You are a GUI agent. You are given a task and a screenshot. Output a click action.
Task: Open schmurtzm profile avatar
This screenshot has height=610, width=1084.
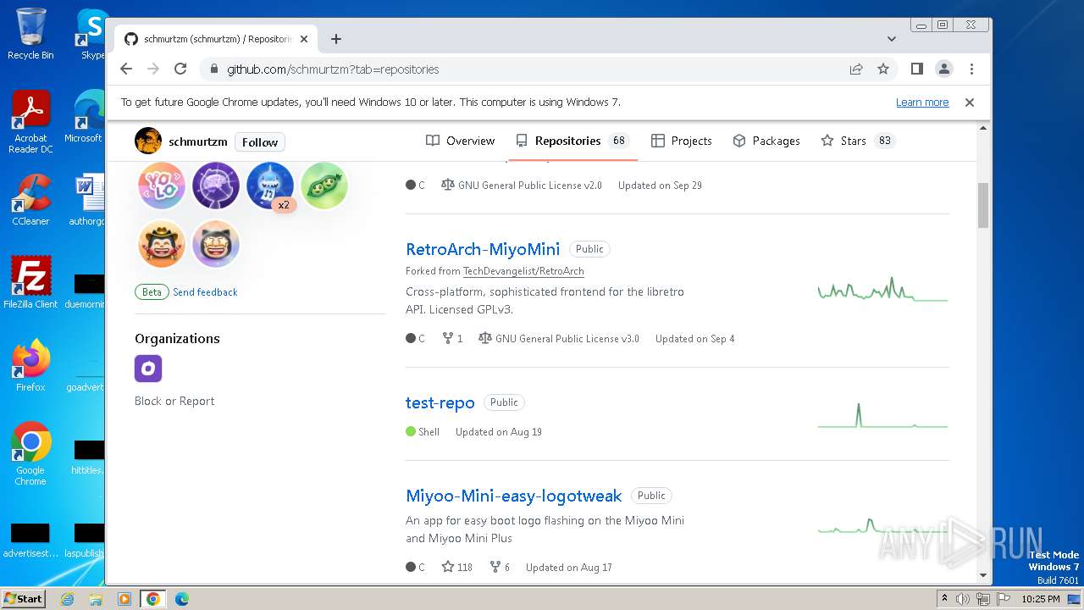(148, 141)
